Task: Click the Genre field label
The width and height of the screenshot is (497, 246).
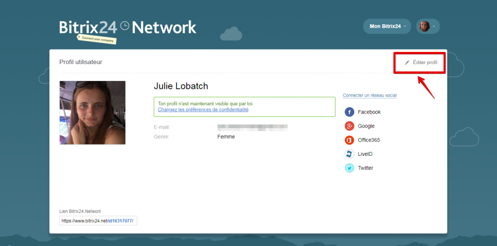Action: point(161,137)
